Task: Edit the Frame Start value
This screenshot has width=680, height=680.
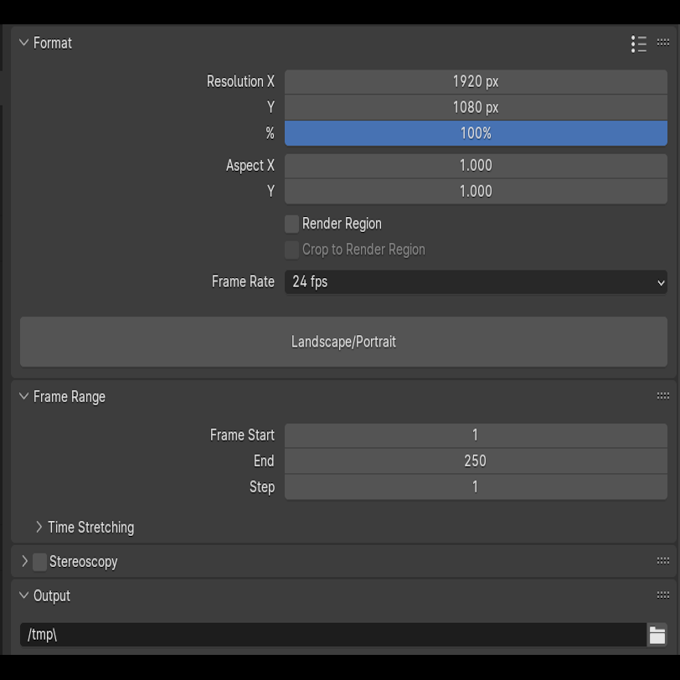Action: [476, 435]
